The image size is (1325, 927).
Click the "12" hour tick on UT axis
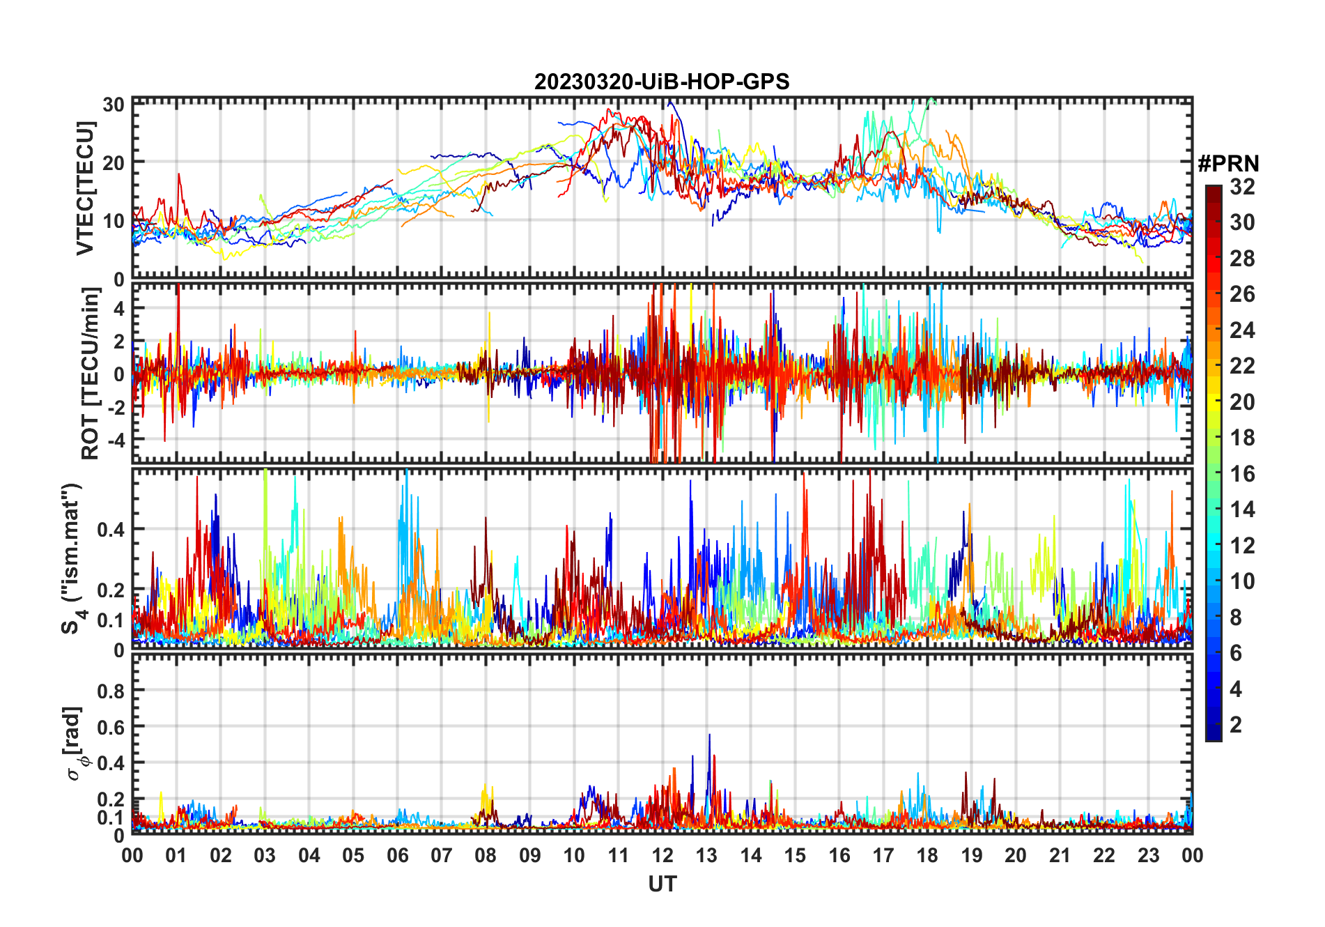point(662,855)
